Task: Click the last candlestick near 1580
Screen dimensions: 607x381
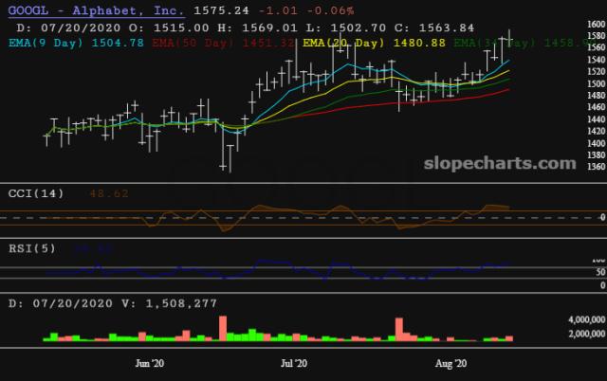Action: click(x=510, y=40)
